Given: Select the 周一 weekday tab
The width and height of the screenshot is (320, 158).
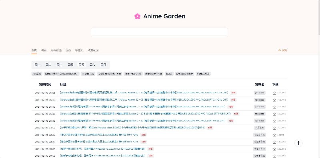Looking at the screenshot, I should point(37,65).
